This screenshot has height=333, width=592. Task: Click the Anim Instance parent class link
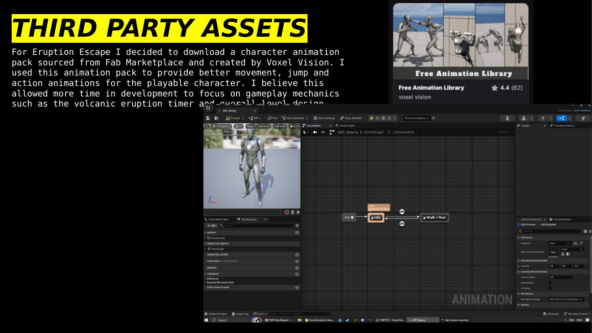582,111
